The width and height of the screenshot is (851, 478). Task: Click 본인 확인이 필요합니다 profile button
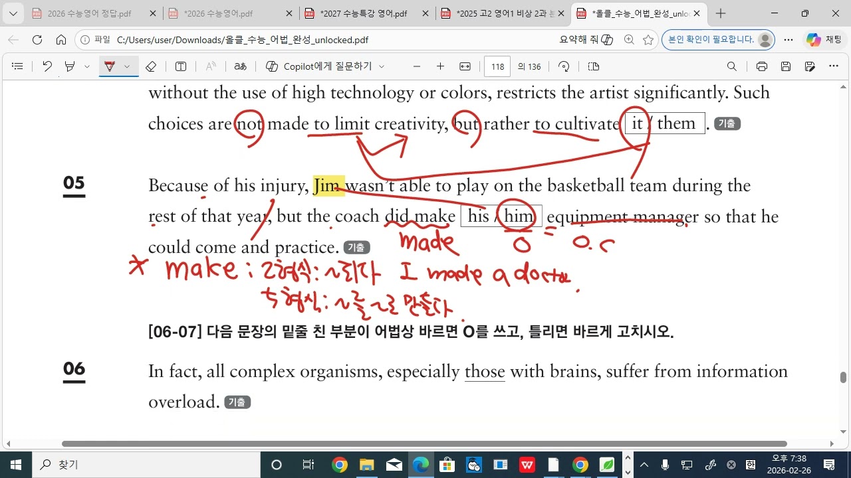coord(719,40)
